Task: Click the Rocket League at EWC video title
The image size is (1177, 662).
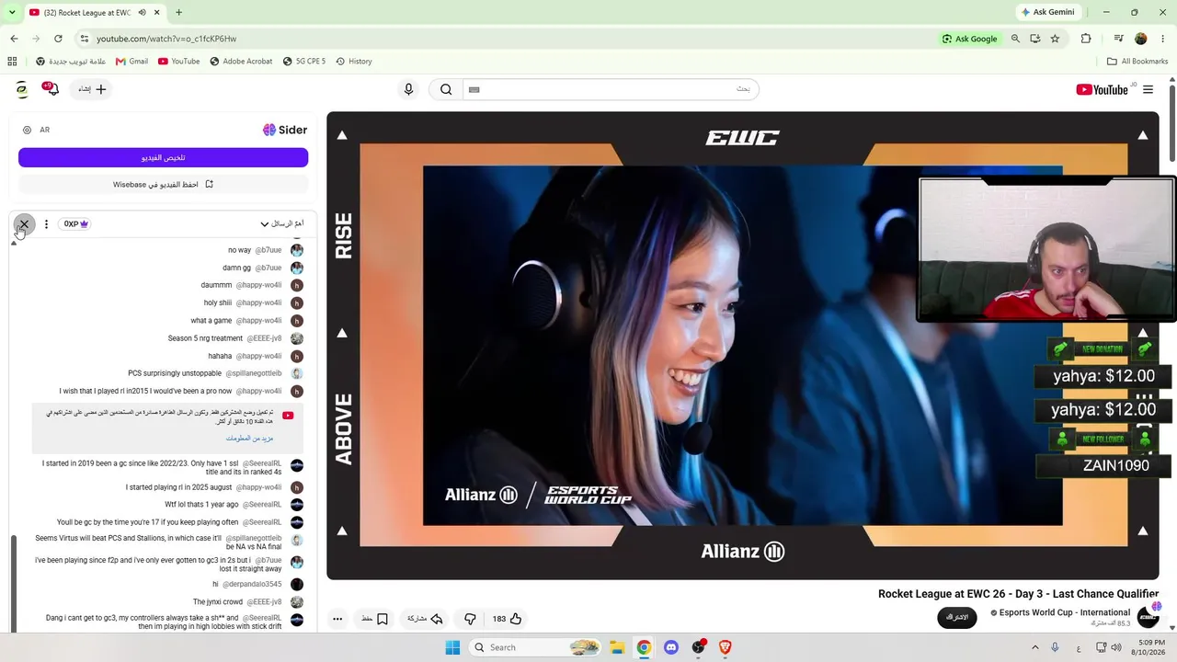Action: pos(1018,594)
